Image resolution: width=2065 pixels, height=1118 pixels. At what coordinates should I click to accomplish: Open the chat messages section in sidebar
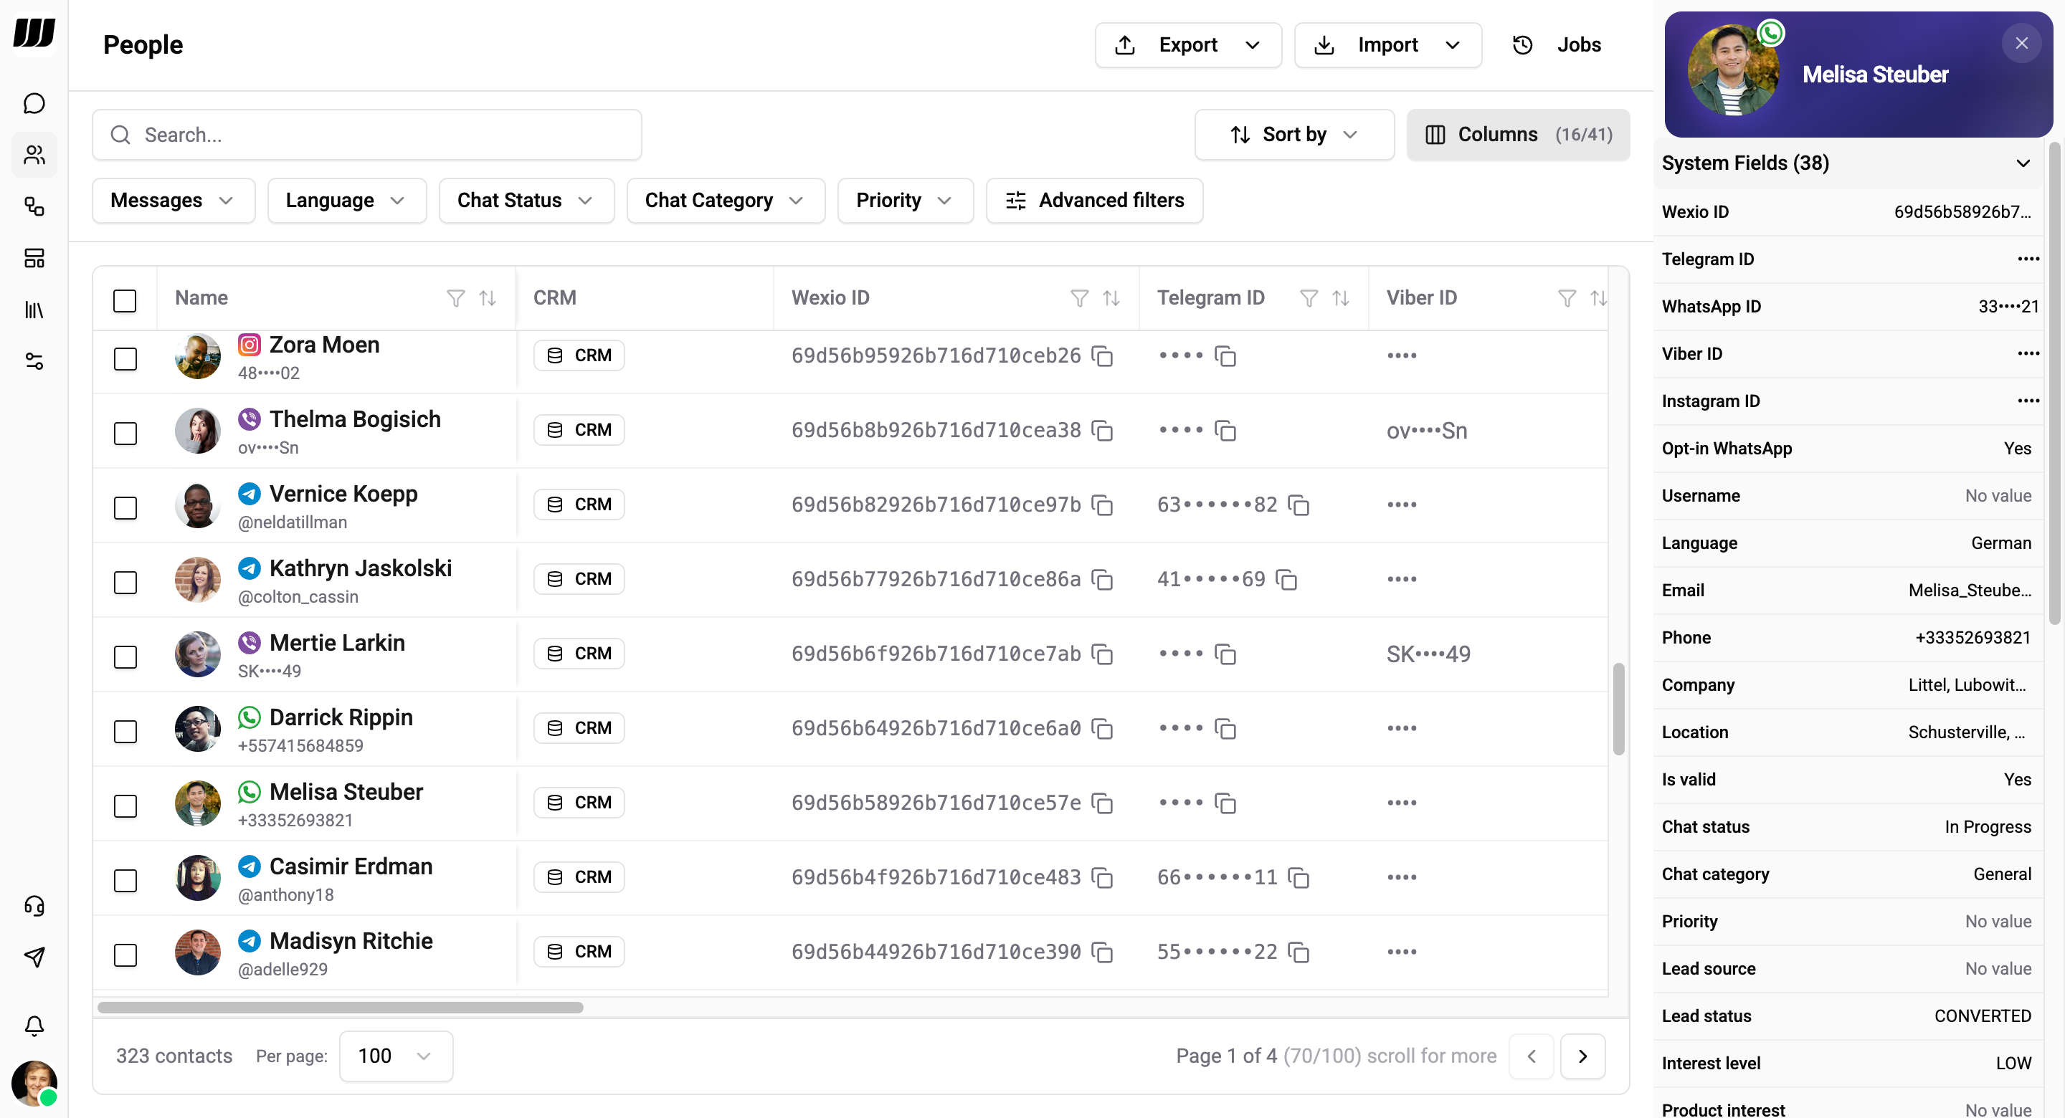(34, 103)
